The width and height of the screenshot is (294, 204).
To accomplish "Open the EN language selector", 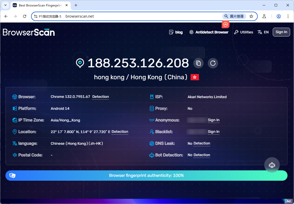I will pos(263,32).
